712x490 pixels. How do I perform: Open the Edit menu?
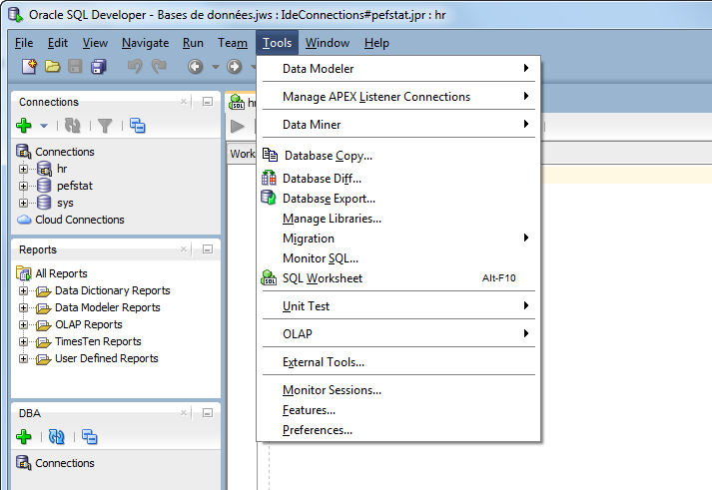coord(58,43)
